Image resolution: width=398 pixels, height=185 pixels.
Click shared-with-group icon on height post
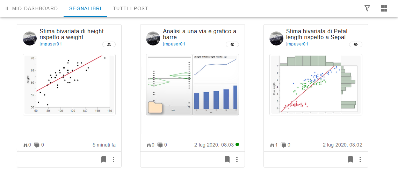[x=109, y=44]
